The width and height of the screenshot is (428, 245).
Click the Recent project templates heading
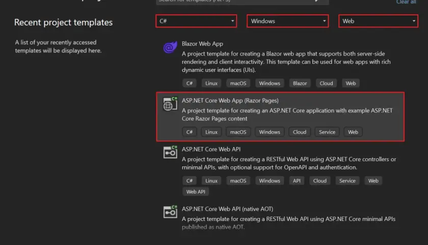[63, 22]
